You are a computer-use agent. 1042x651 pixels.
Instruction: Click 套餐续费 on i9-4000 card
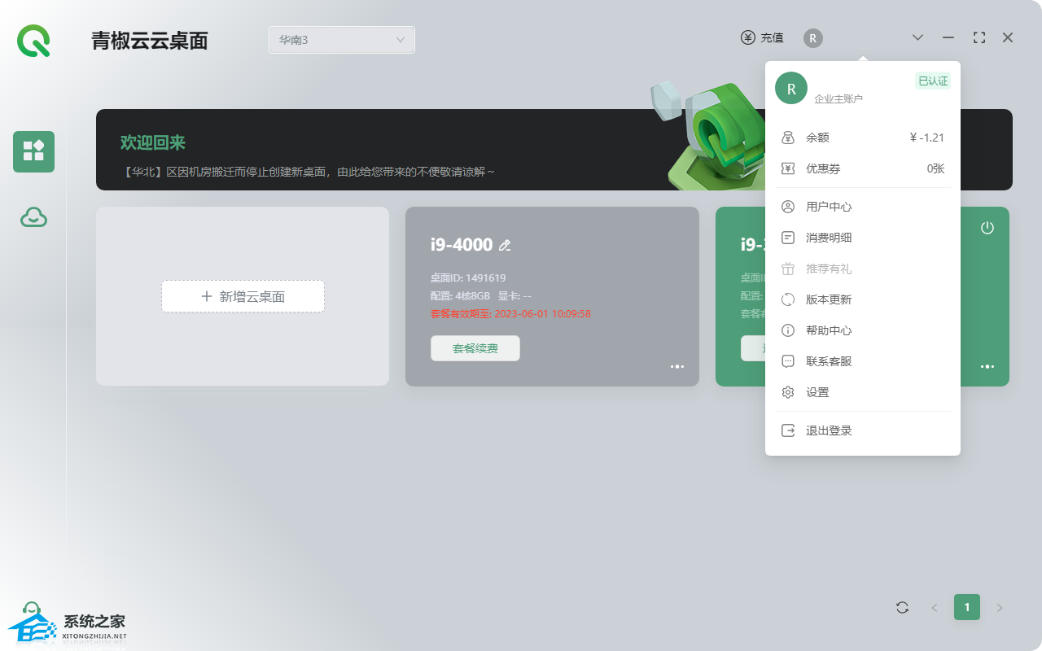pyautogui.click(x=475, y=348)
